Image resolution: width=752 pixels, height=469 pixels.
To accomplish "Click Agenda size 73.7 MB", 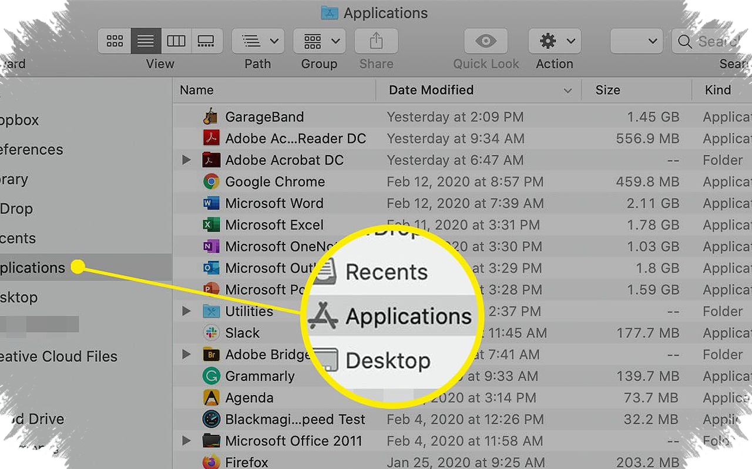I will pos(652,398).
